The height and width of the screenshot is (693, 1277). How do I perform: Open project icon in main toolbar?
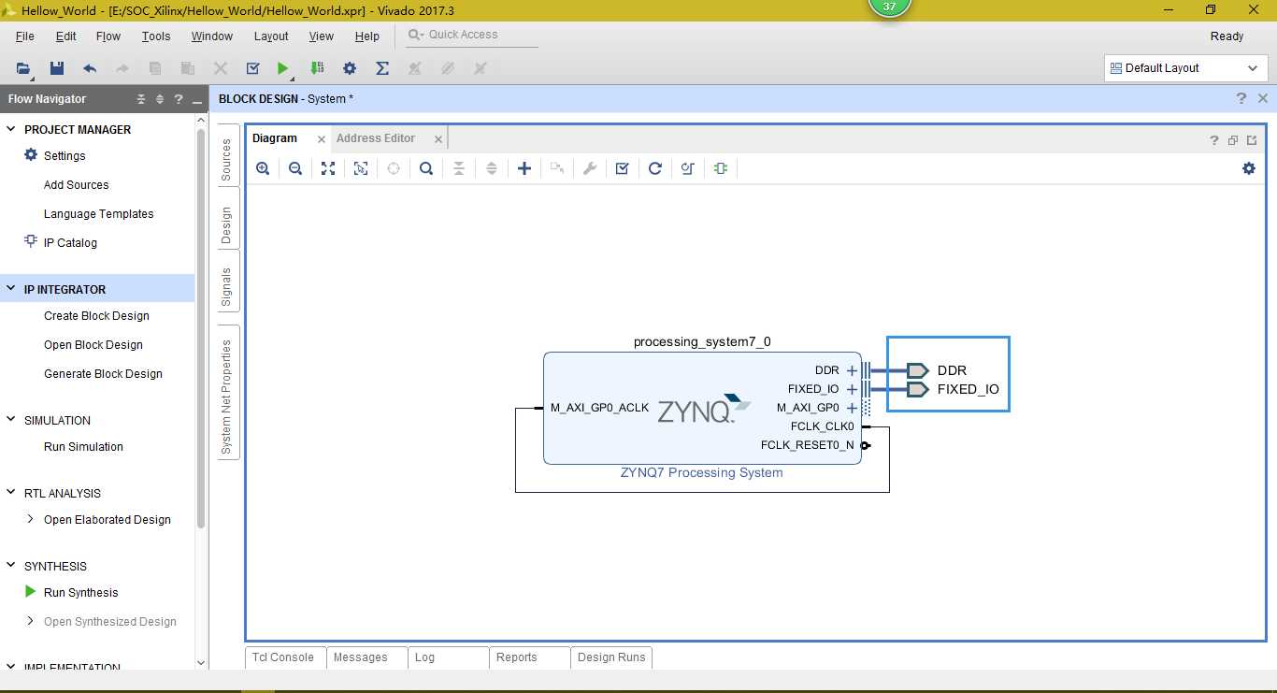click(x=23, y=68)
